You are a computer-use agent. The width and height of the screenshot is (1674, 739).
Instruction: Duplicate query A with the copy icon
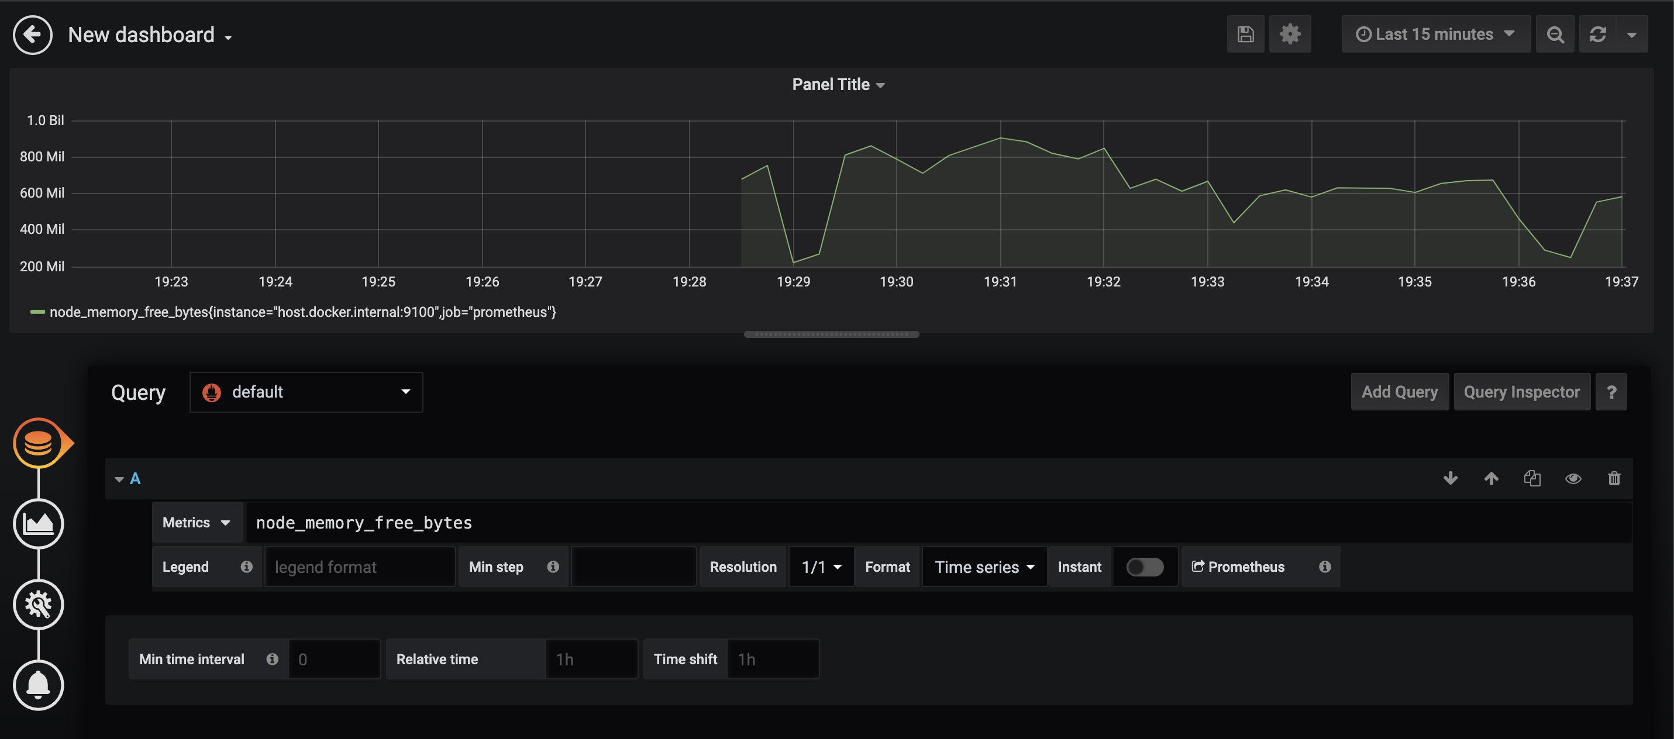click(1532, 479)
